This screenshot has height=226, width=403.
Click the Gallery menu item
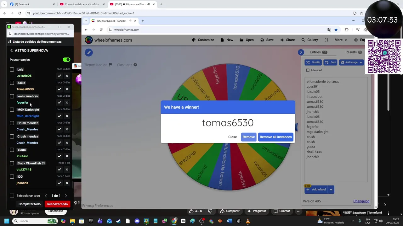[x=309, y=40]
